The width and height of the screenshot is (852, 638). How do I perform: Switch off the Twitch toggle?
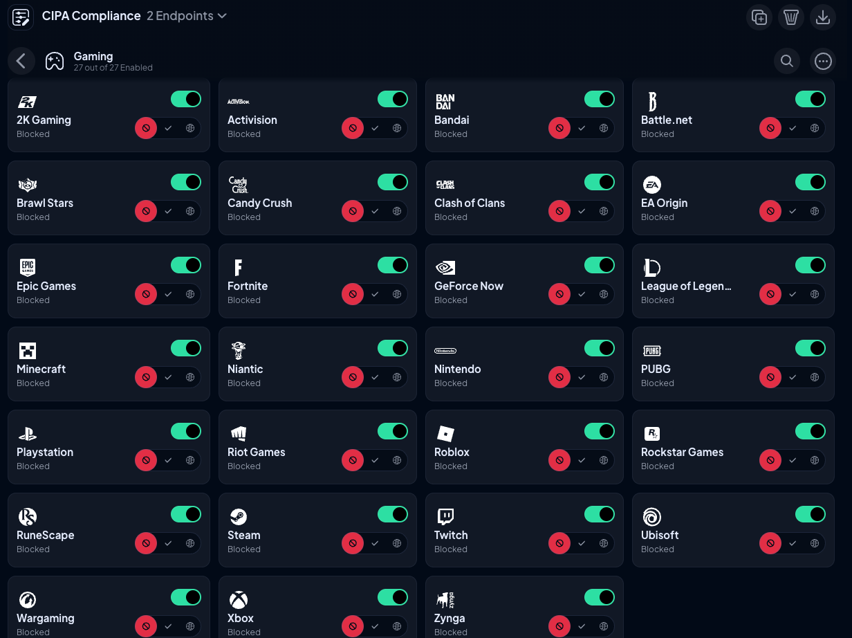coord(600,514)
